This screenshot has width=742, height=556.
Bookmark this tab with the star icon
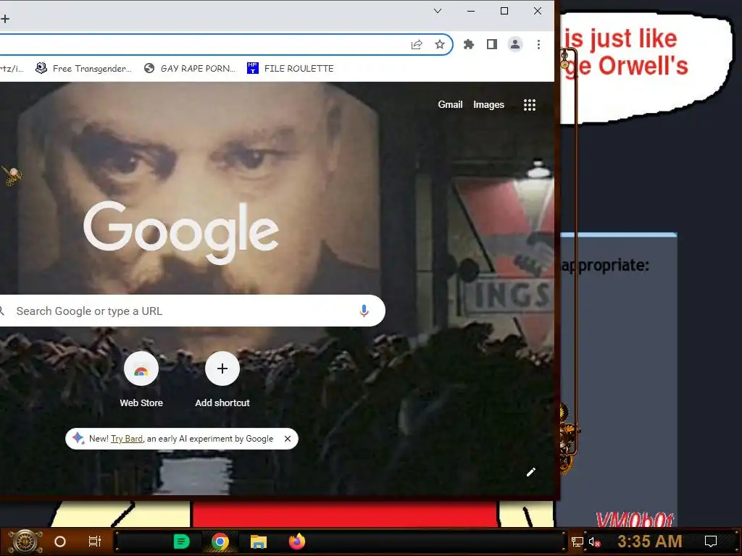coord(440,44)
